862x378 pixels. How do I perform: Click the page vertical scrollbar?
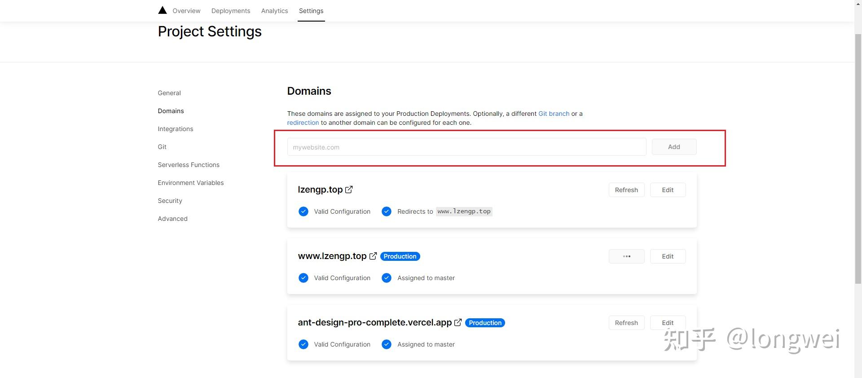pyautogui.click(x=858, y=157)
